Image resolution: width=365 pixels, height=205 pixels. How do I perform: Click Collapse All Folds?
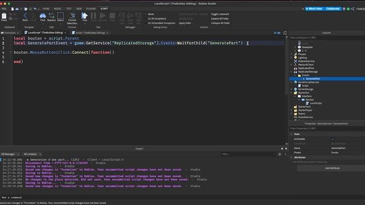point(220,23)
